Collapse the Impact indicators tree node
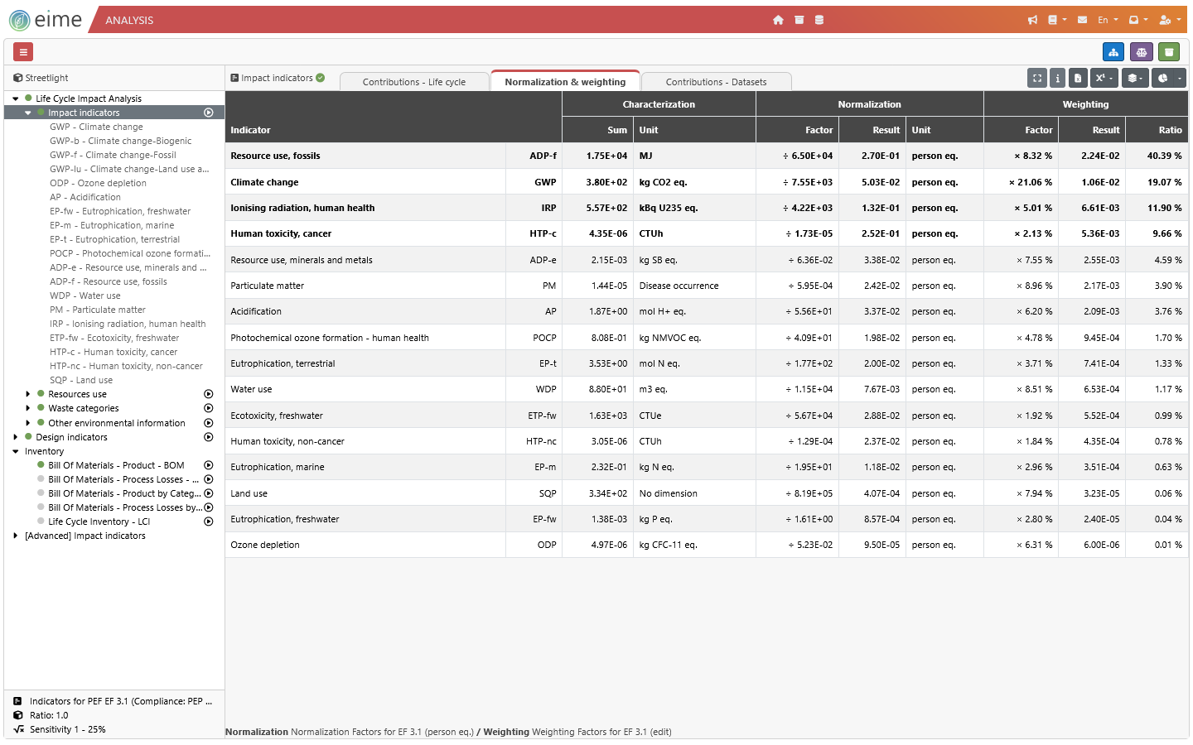The width and height of the screenshot is (1193, 745). tap(27, 113)
